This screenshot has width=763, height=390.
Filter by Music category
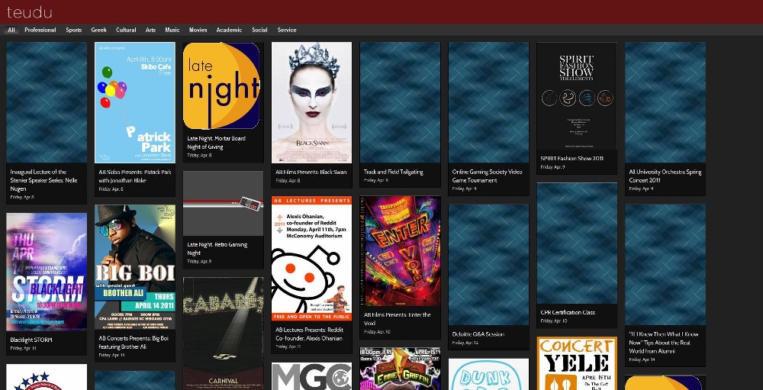coord(172,30)
